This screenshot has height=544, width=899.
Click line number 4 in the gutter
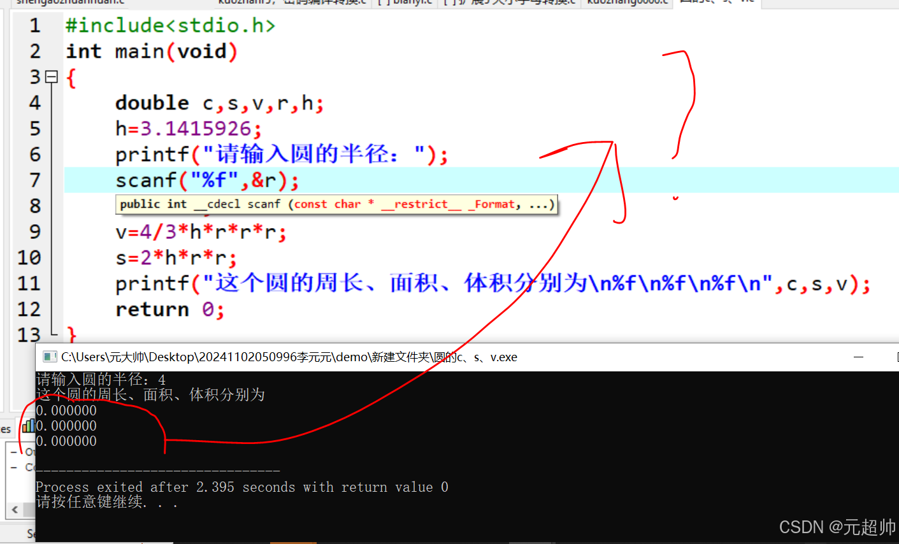[x=35, y=103]
